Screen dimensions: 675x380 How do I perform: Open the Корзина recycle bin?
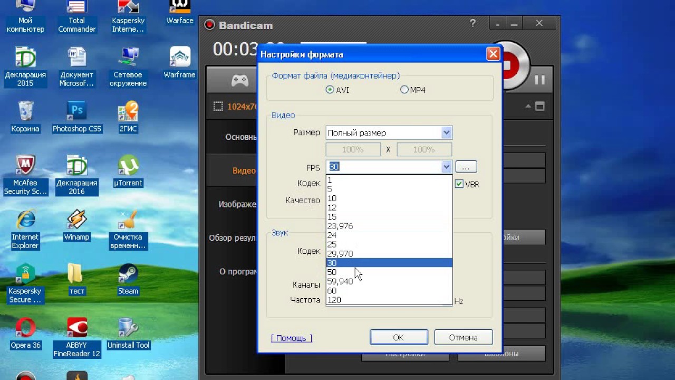tap(25, 117)
